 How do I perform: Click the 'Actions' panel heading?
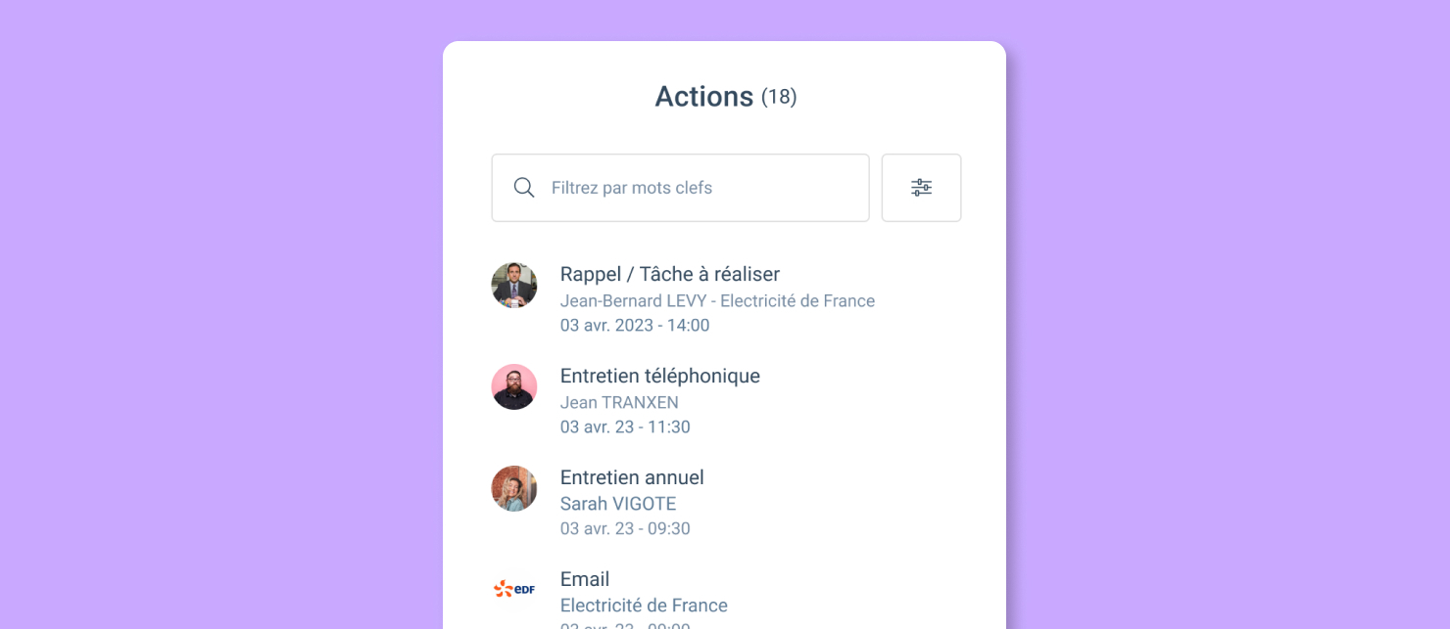coord(704,97)
